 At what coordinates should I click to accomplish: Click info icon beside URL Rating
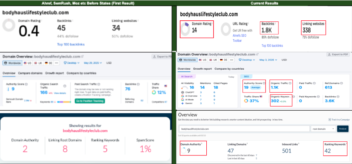click(248, 23)
